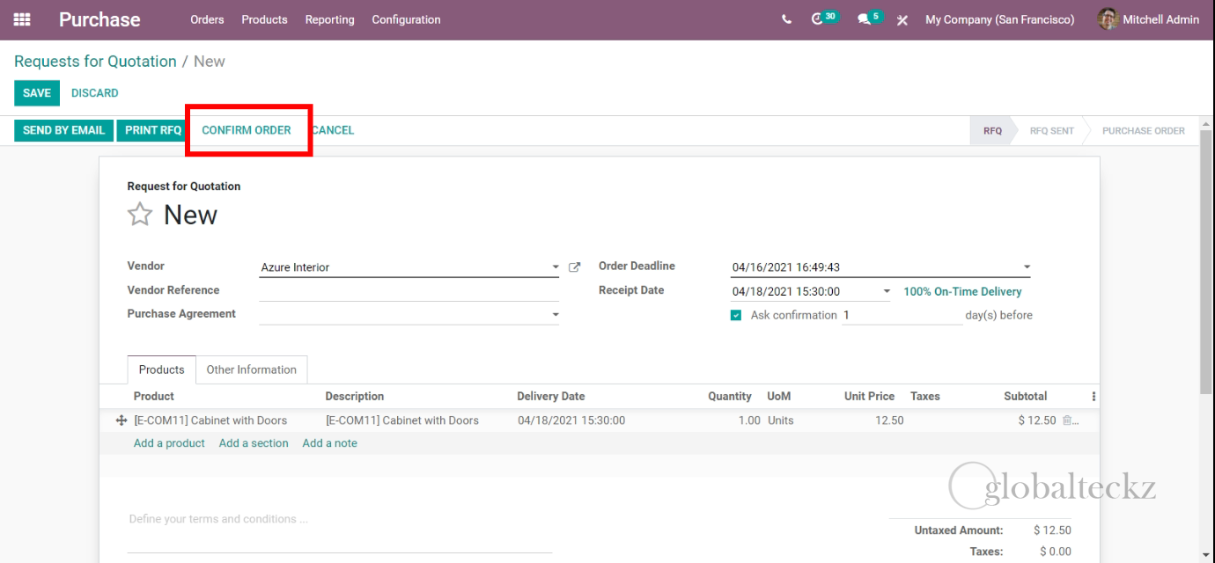
Task: Click the RFQ Sent status stage
Action: click(x=1052, y=131)
